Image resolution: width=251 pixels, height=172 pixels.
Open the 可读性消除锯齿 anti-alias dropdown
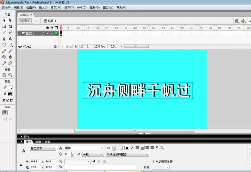(x=127, y=154)
